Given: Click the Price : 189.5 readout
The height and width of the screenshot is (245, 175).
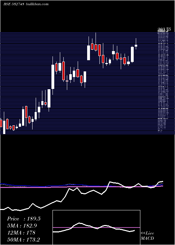Looking at the screenshot, I should [x=23, y=219].
